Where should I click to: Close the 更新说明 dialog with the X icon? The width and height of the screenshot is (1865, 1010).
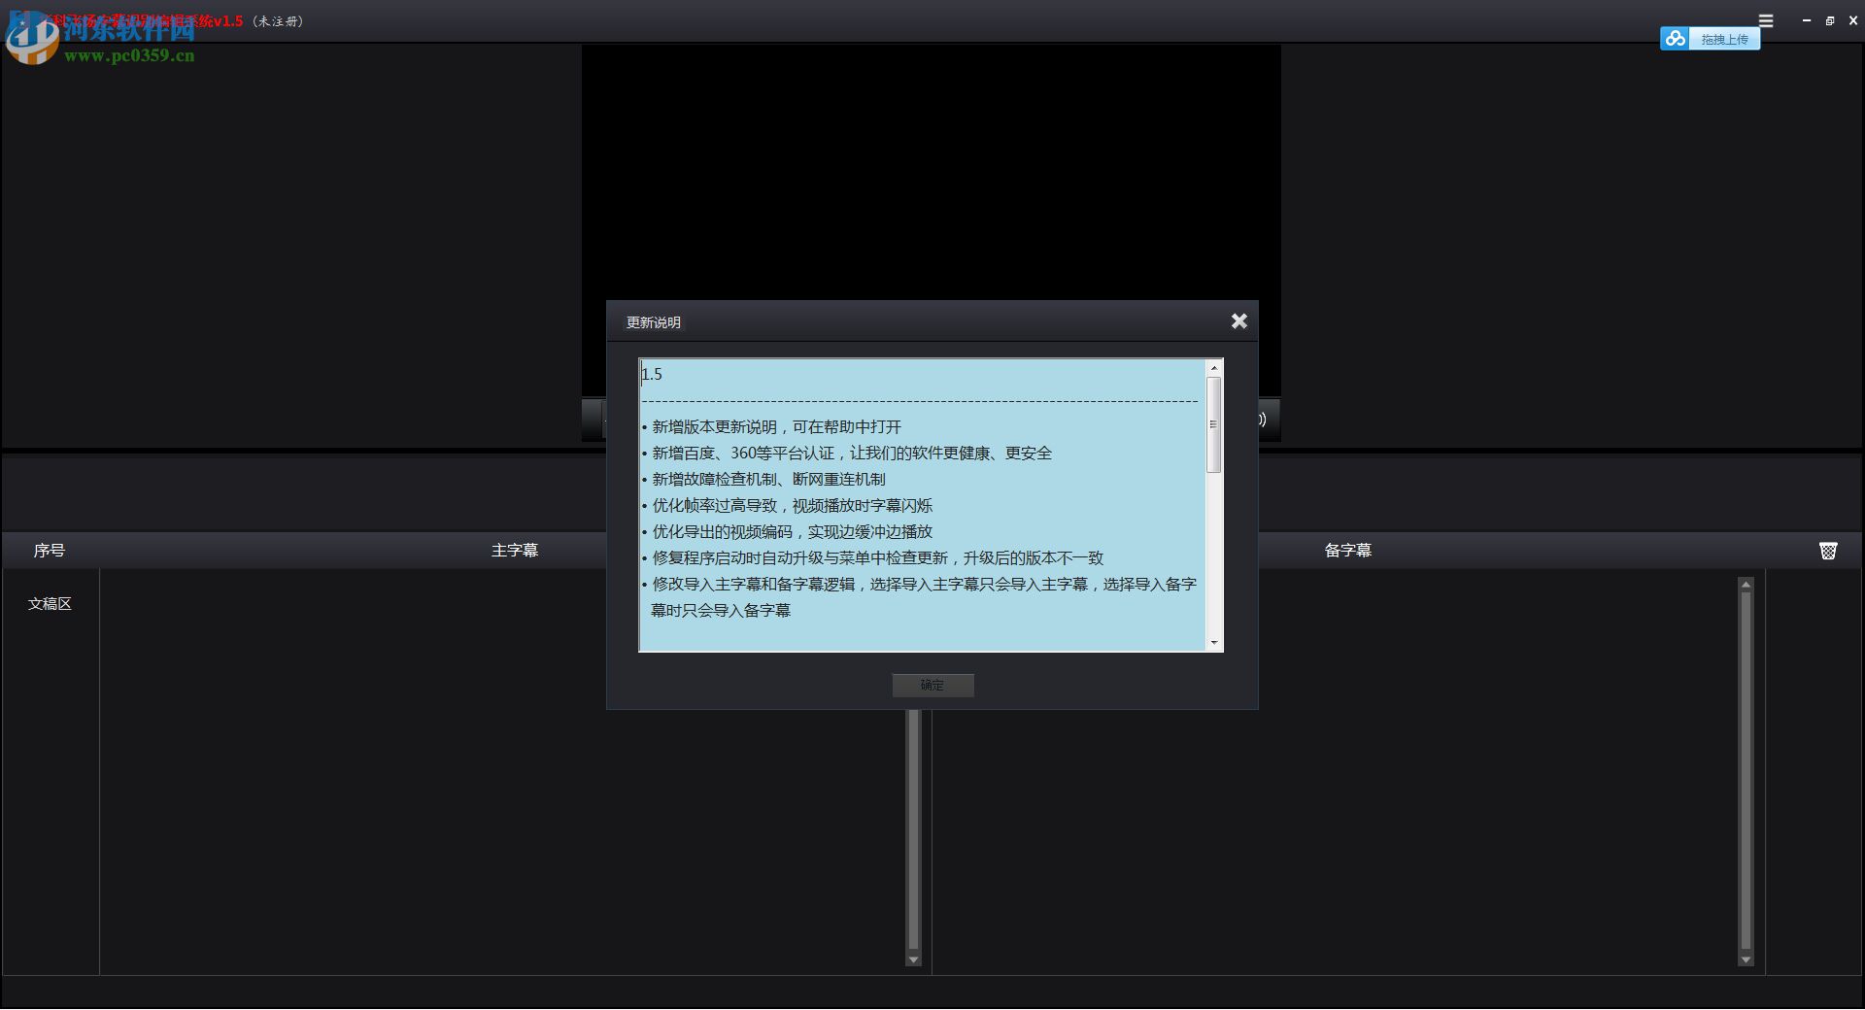click(1239, 320)
